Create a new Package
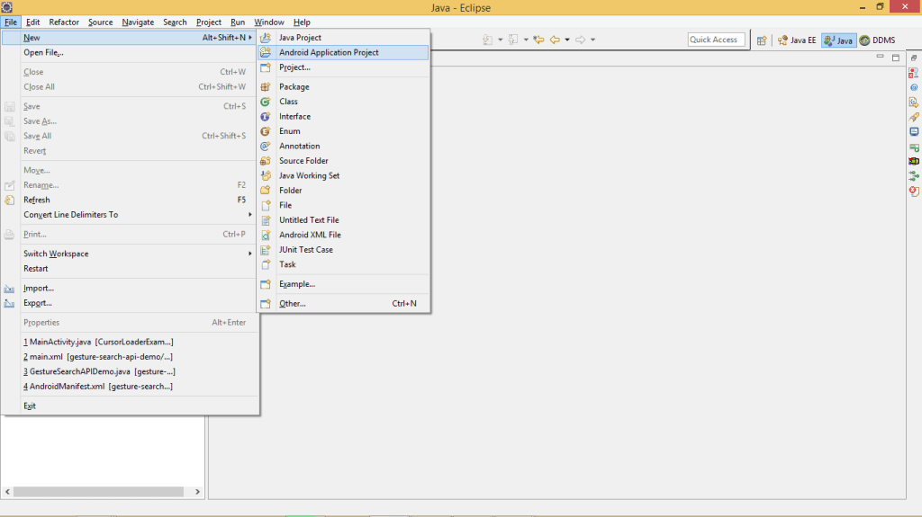 [x=343, y=86]
